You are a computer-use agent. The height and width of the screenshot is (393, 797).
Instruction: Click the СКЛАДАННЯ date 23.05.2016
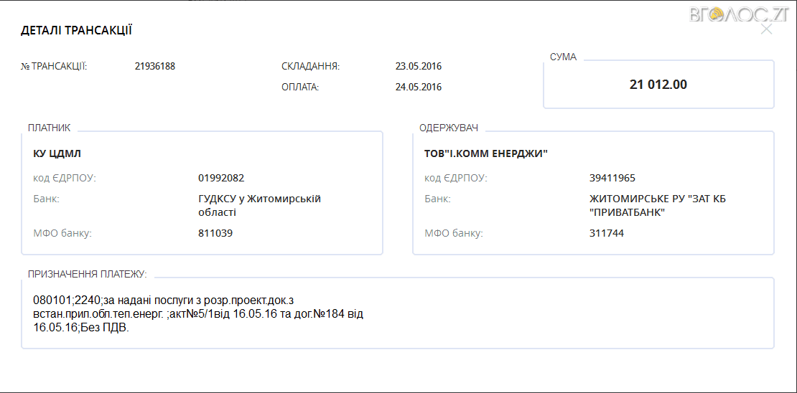click(418, 67)
